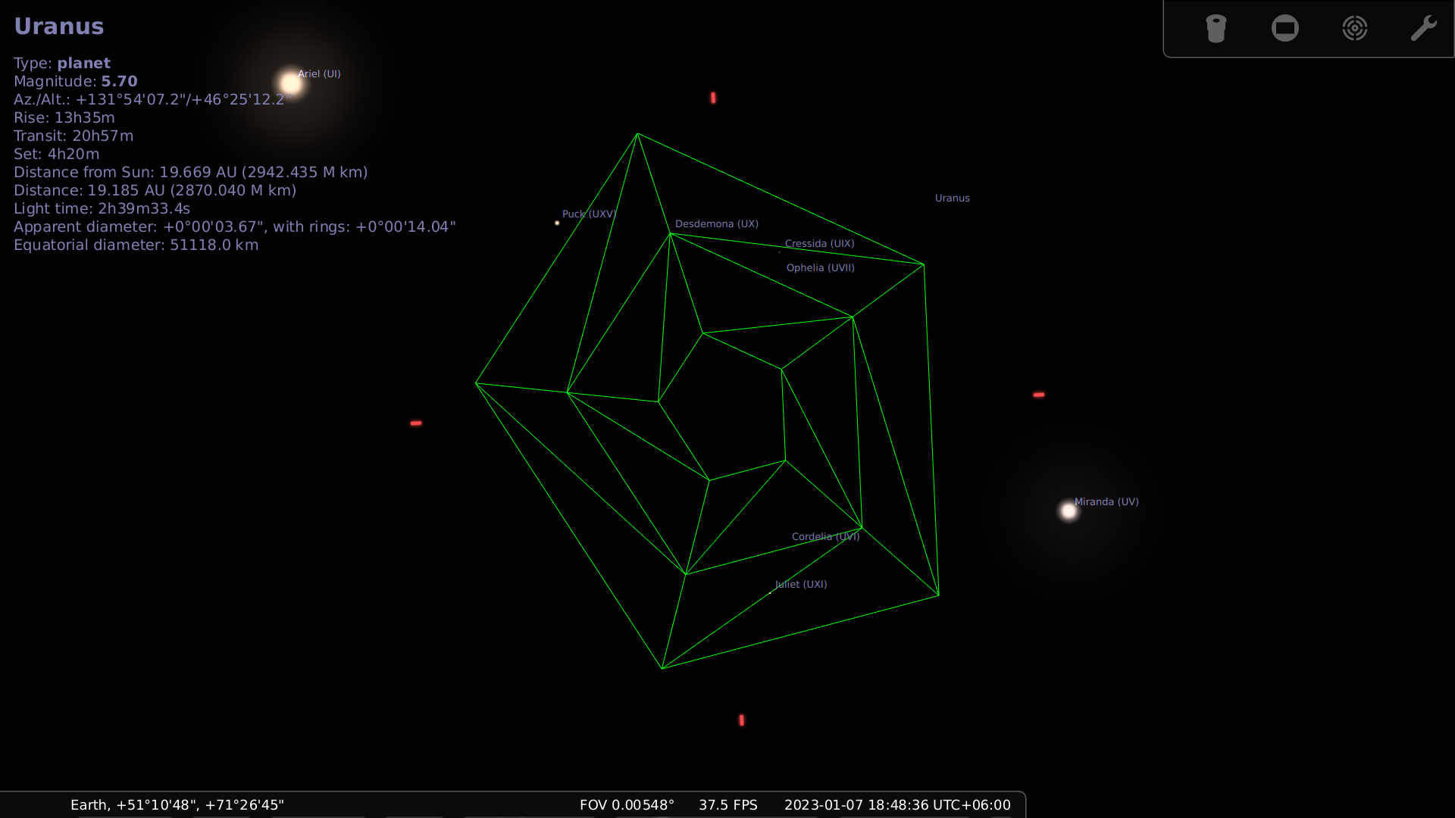Click the FOV 0.00548° indicator
Screen dimensions: 1455x818
click(627, 804)
